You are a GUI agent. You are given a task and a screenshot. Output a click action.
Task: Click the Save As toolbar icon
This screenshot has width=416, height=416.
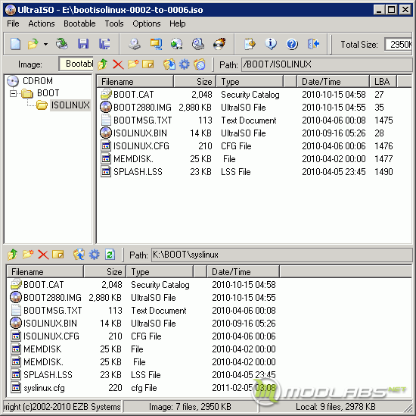coord(104,44)
